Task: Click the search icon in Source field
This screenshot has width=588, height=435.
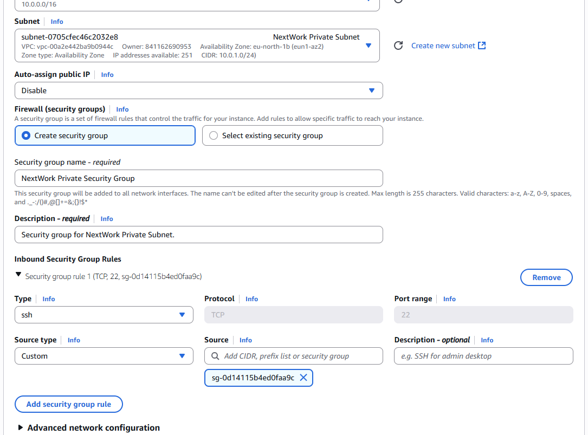Action: point(215,356)
